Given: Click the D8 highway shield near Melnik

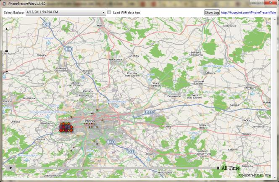Looking at the screenshot, I should click(x=47, y=24).
